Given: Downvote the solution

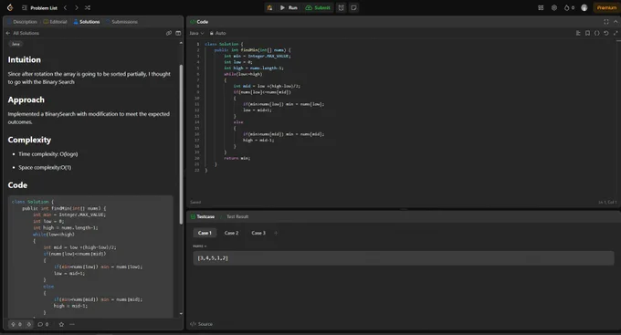Looking at the screenshot, I should pyautogui.click(x=28, y=324).
